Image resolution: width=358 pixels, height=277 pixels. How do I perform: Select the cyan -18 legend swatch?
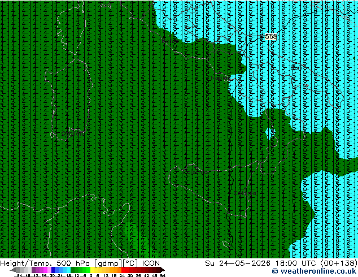coord(68,270)
